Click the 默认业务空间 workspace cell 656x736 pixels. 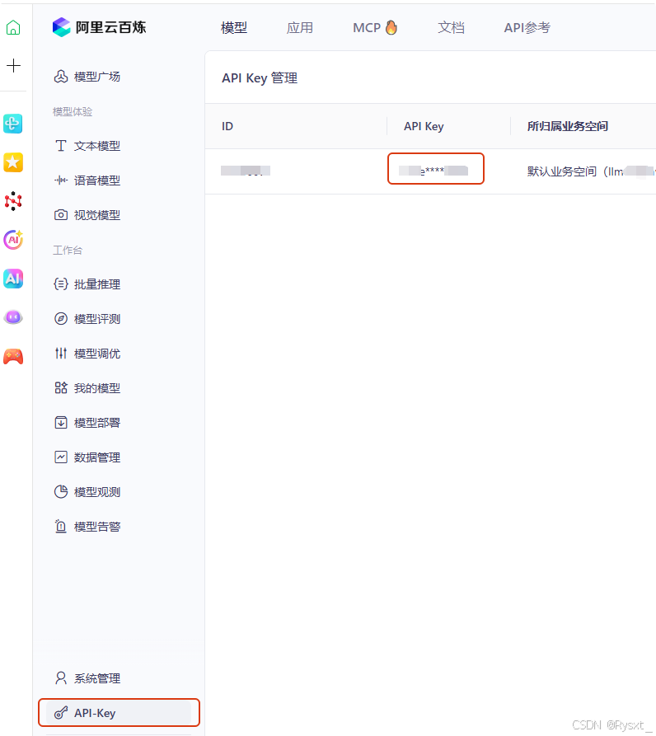(590, 171)
